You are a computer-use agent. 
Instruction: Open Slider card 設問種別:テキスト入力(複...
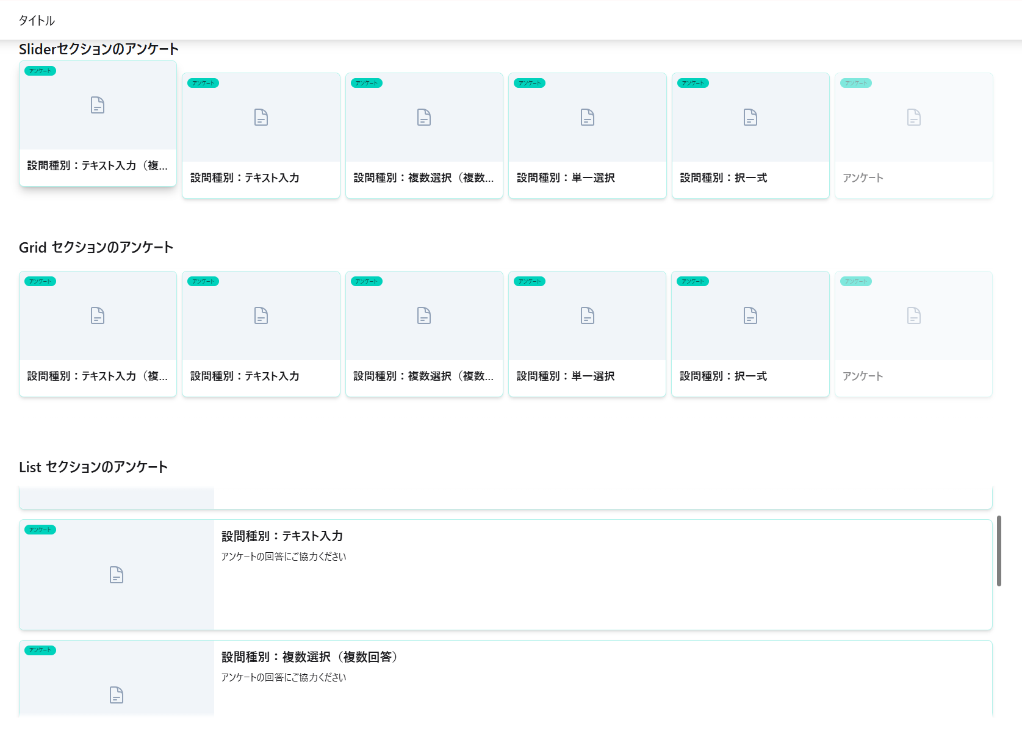pos(98,123)
